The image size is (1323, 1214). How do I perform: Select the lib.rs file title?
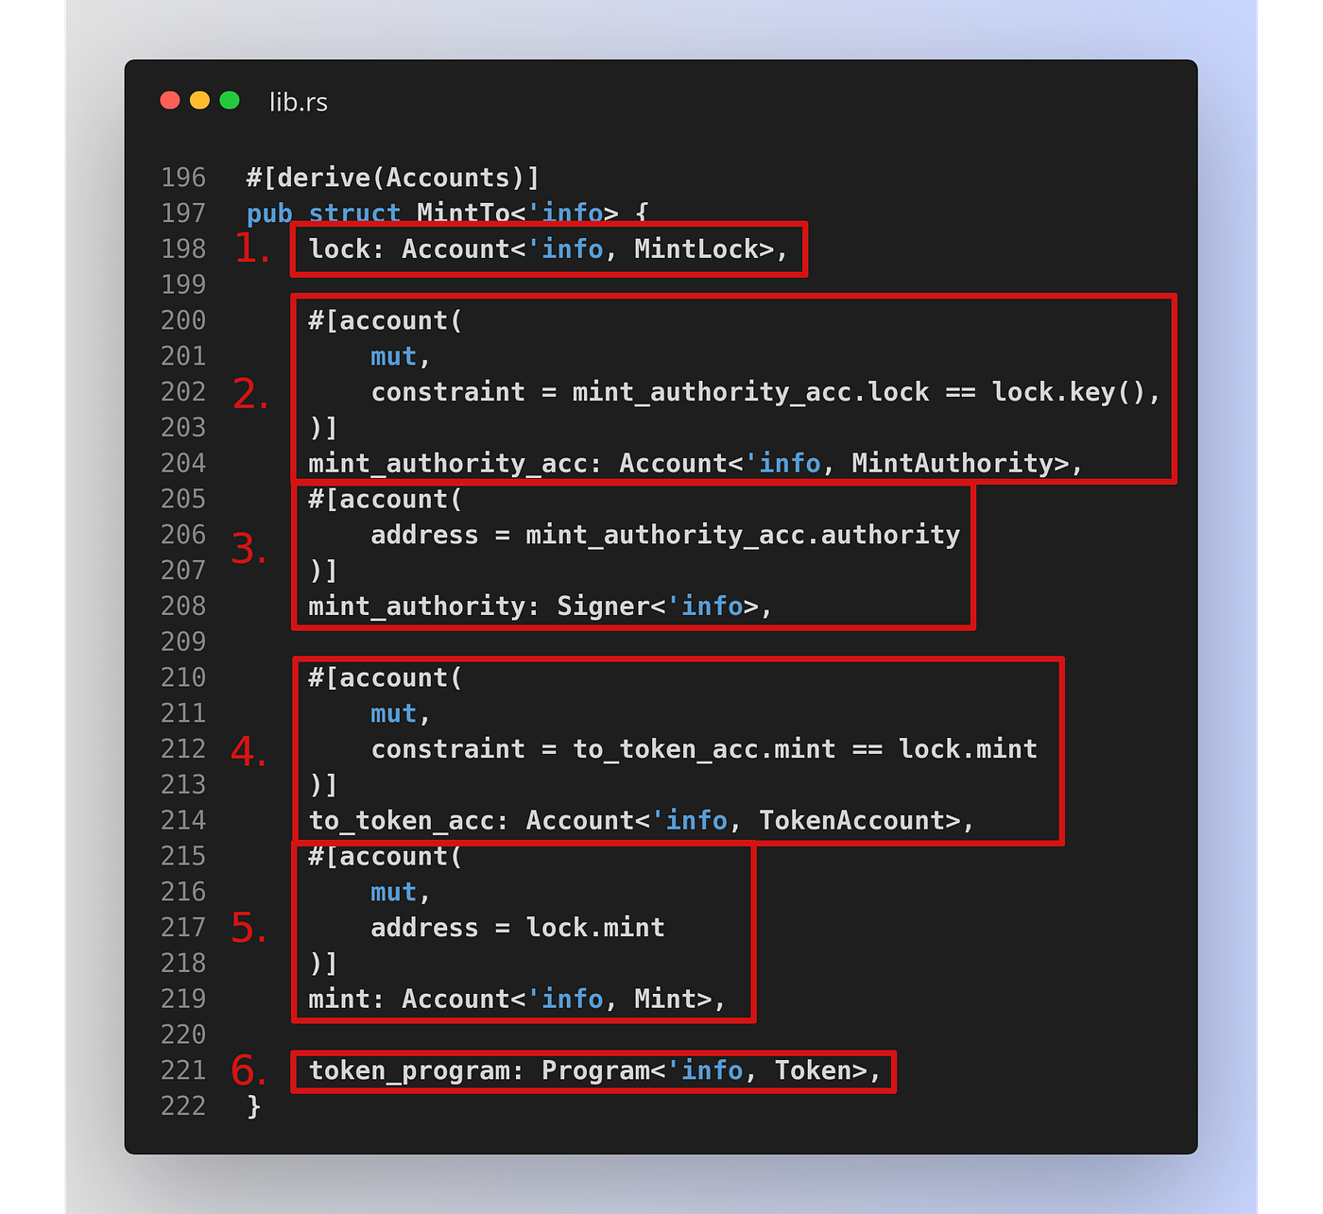coord(299,102)
